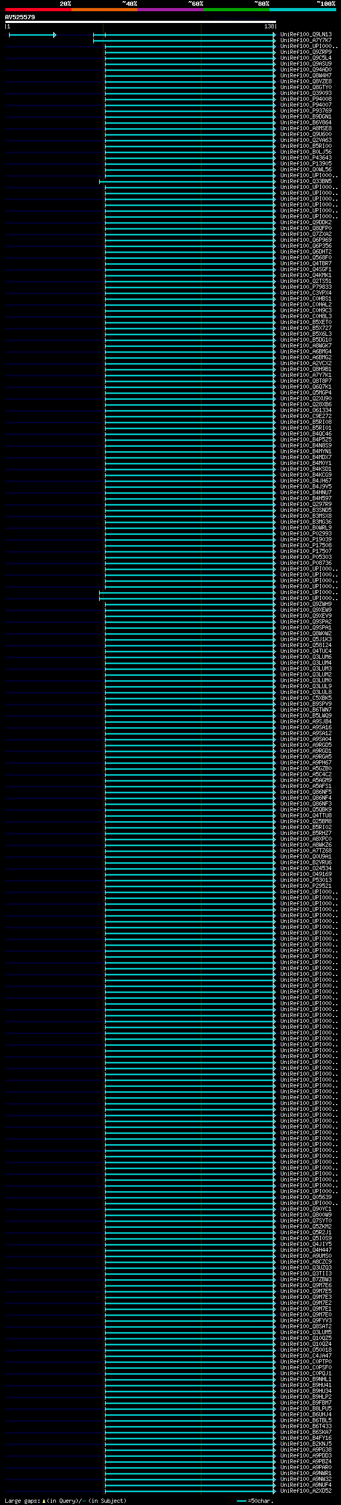Select hit label UniRef100_A9PAR0

tap(306, 1467)
